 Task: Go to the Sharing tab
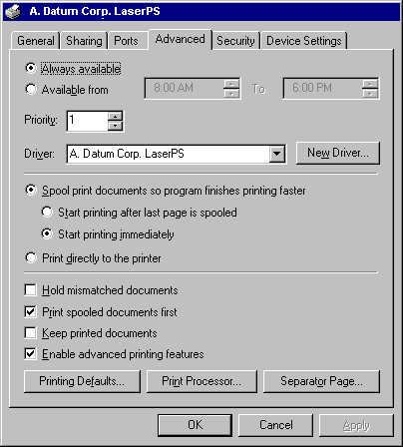click(x=84, y=41)
